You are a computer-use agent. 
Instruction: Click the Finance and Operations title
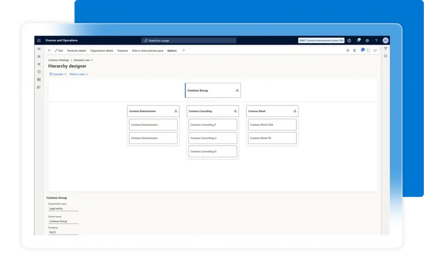point(62,40)
